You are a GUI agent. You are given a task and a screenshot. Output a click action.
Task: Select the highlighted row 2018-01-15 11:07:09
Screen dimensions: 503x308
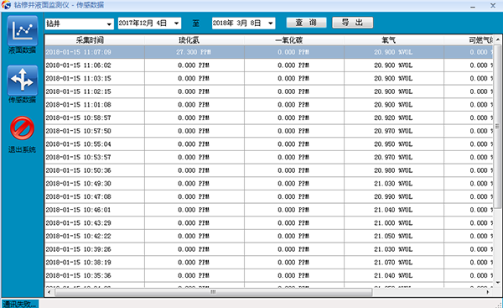[x=269, y=52]
